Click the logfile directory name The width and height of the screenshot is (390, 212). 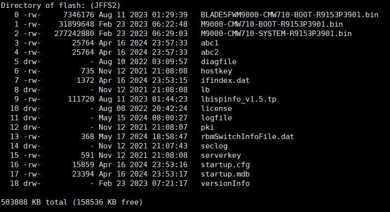coord(216,118)
